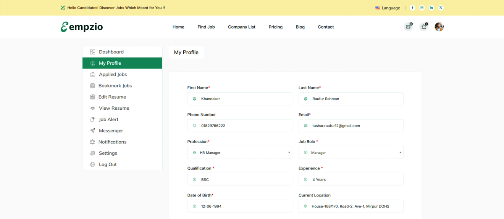The height and width of the screenshot is (219, 504).
Task: Click the Notifications bell sidebar icon
Action: 92,142
